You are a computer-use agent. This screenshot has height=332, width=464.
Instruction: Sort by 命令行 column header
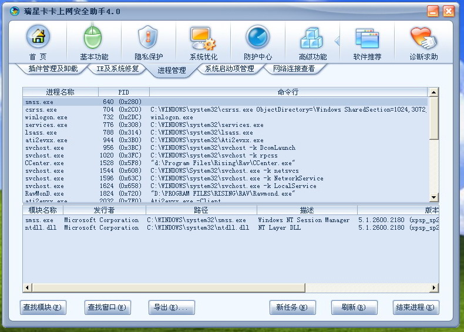point(288,92)
